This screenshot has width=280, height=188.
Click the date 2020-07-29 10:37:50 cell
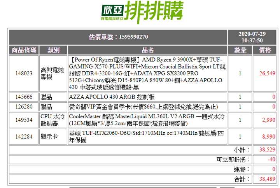[x=252, y=37]
